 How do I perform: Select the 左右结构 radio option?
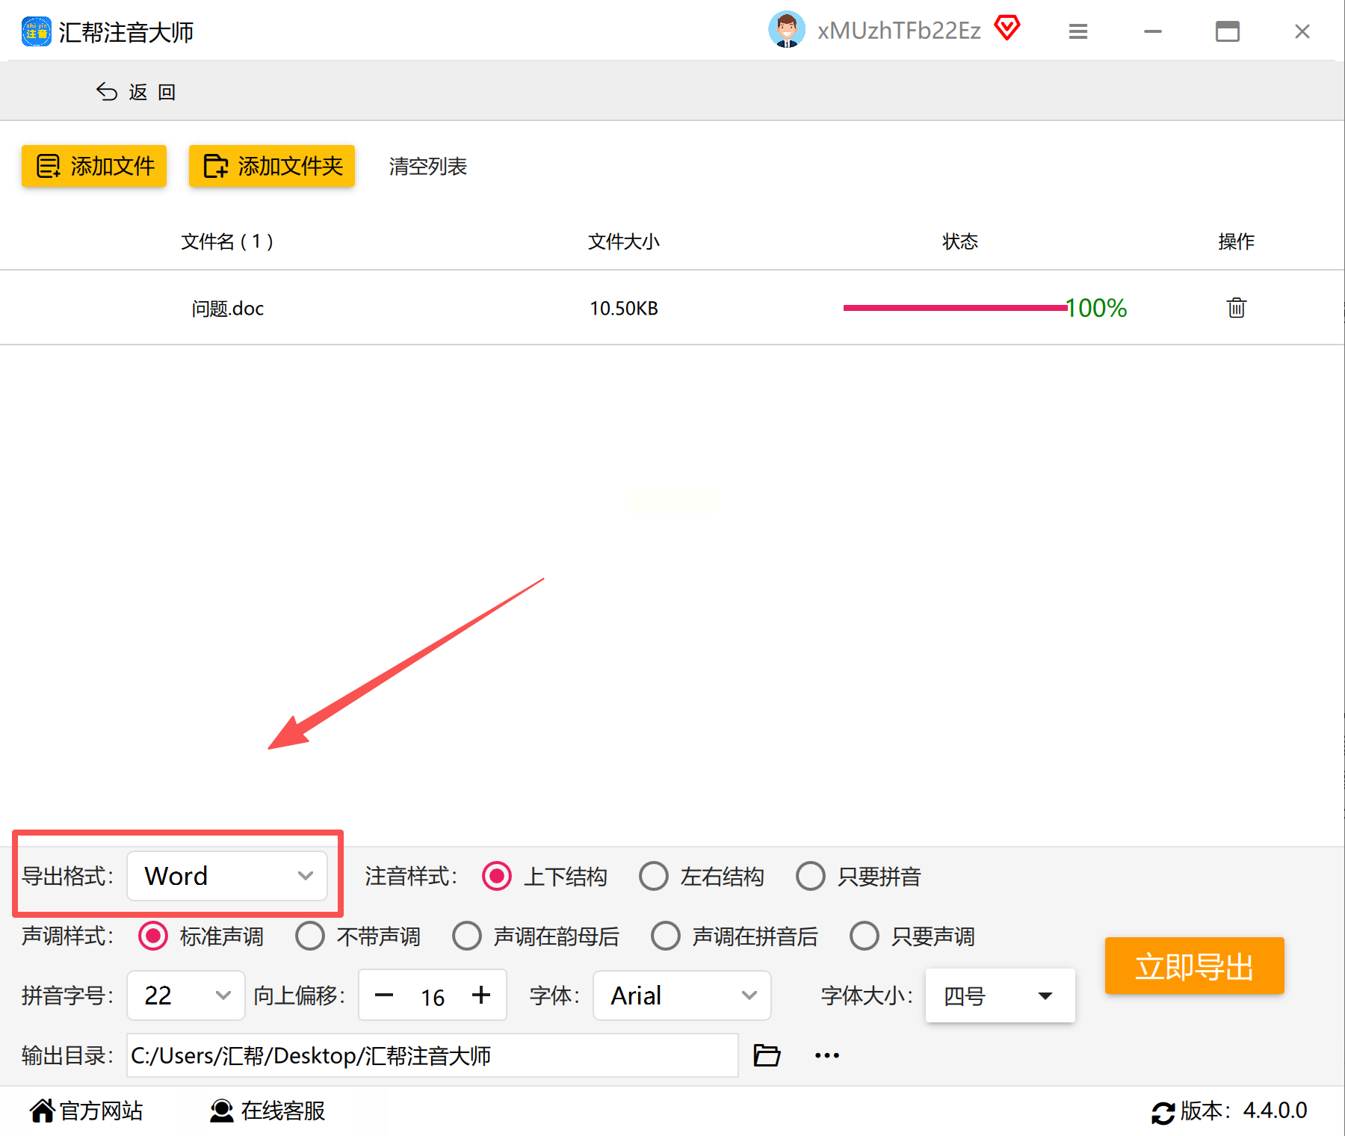click(654, 876)
